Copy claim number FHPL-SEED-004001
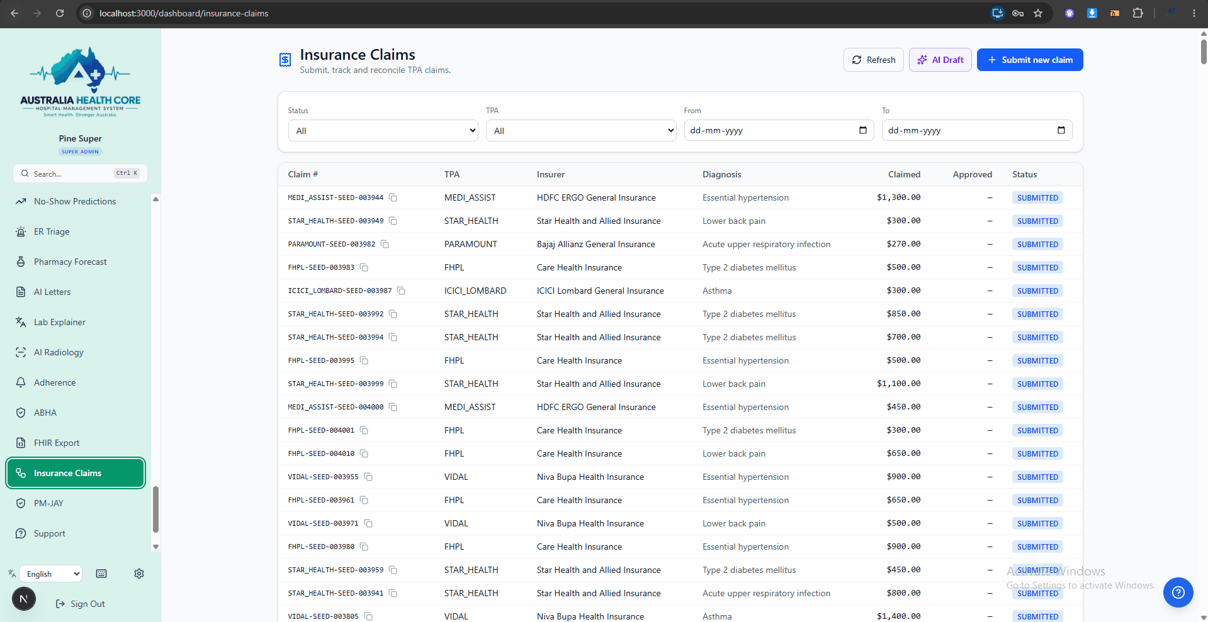The width and height of the screenshot is (1208, 622). pyautogui.click(x=364, y=430)
